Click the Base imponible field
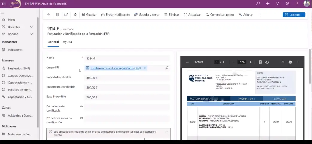Viewport: 312px width, 144px height. click(x=127, y=97)
